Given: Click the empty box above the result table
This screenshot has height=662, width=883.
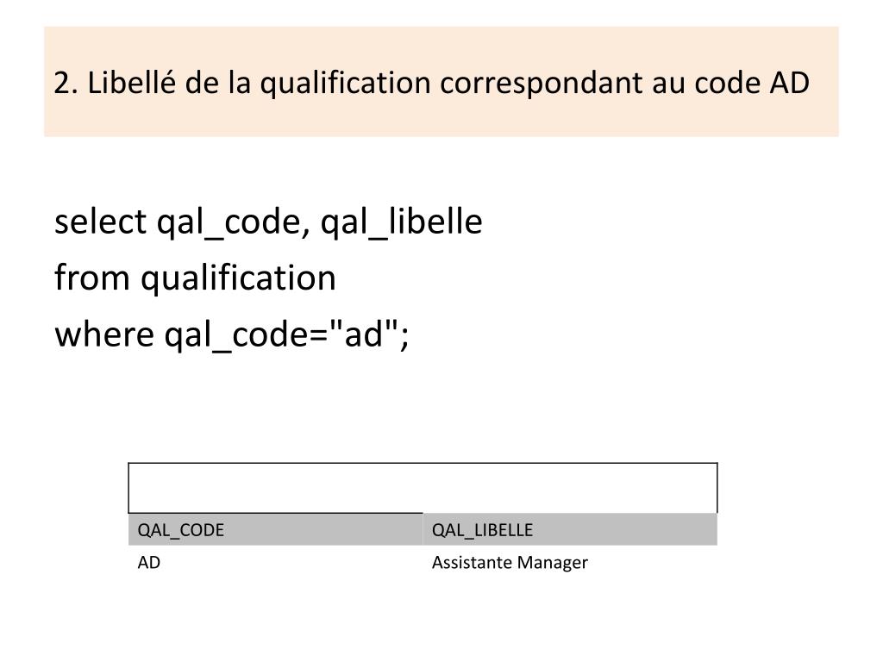Looking at the screenshot, I should coord(423,488).
